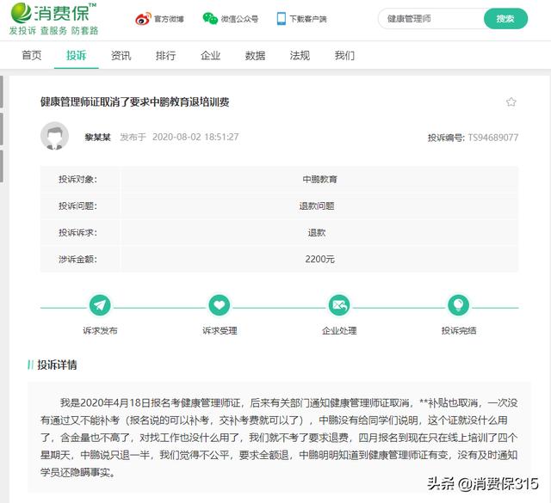551x503 pixels.
Task: Select the 诉求发布 paper plane step icon
Action: pyautogui.click(x=100, y=305)
